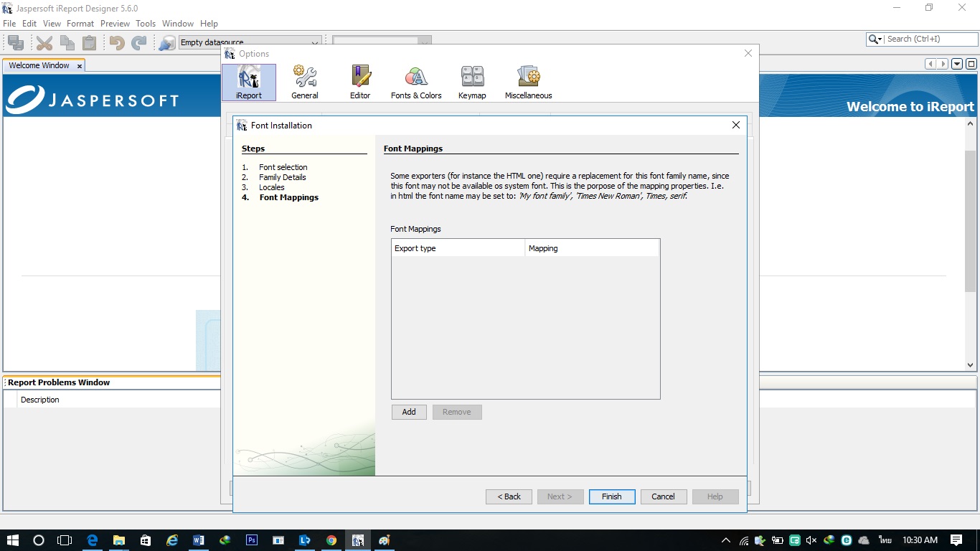Expand the Empty datasource dropdown
The height and width of the screenshot is (551, 980).
(x=315, y=42)
